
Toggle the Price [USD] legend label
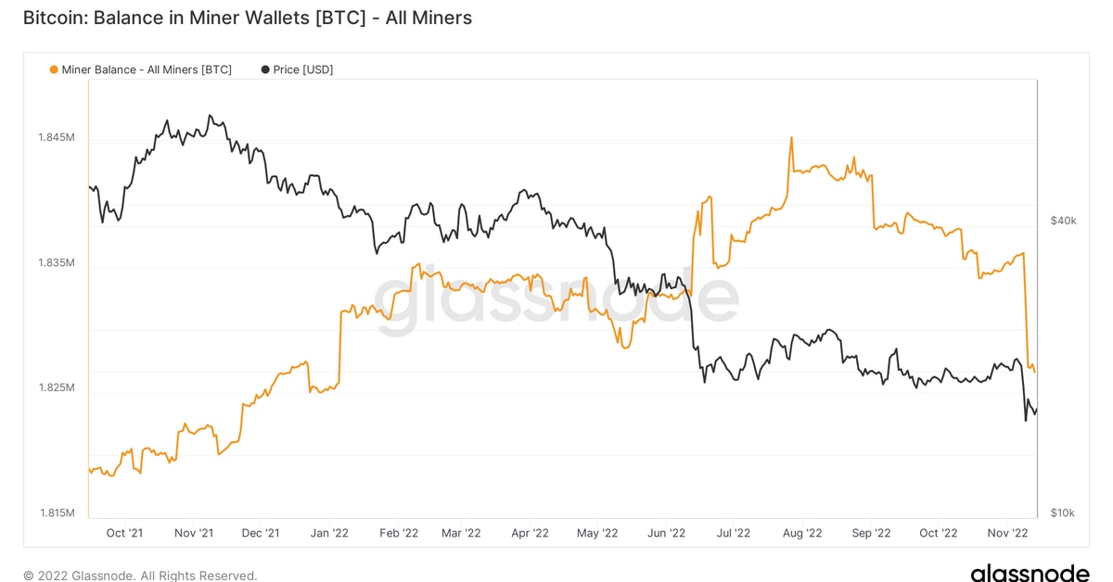pyautogui.click(x=302, y=70)
